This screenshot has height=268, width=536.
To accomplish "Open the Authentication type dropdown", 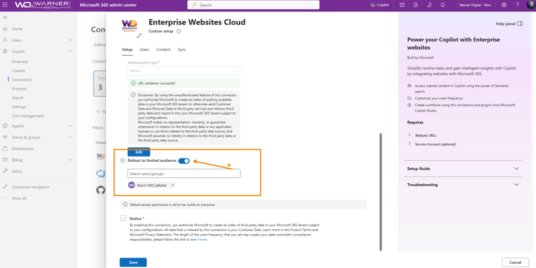I will pos(184,71).
